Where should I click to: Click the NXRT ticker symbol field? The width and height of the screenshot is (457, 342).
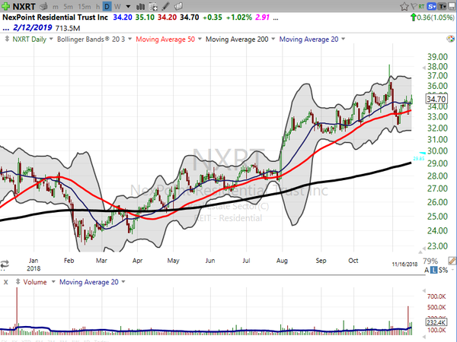pyautogui.click(x=24, y=6)
